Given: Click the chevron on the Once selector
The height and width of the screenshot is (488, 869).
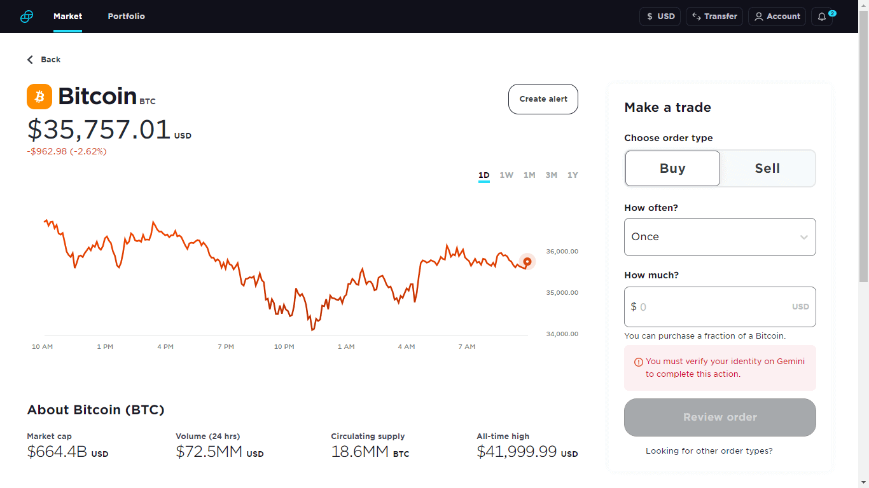Looking at the screenshot, I should (803, 236).
